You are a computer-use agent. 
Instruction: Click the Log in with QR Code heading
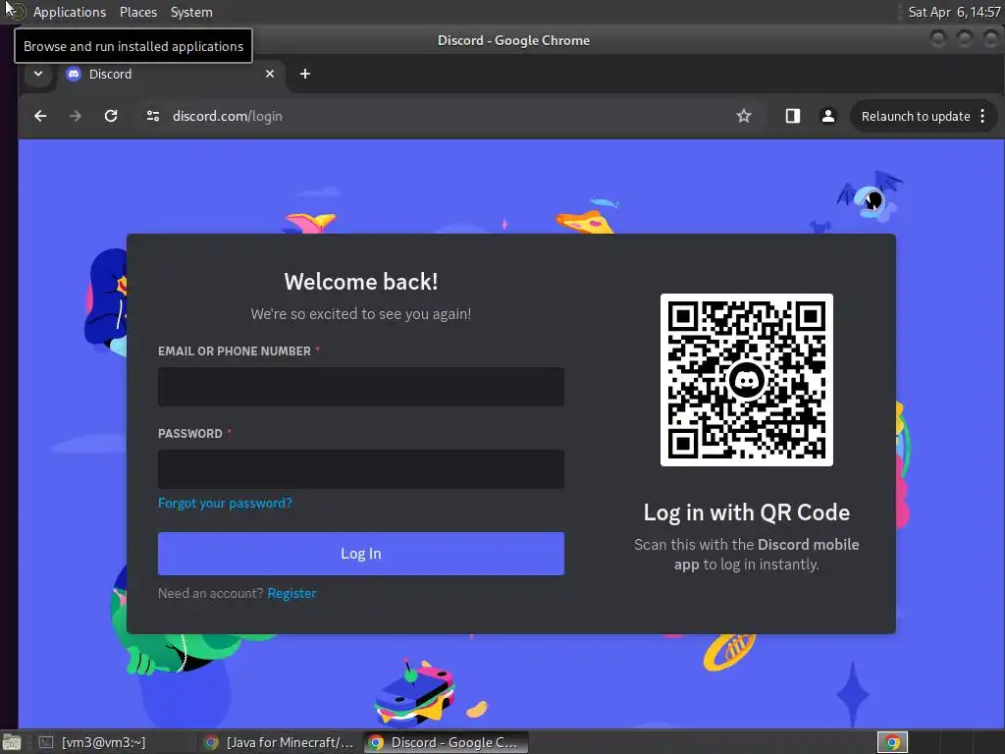point(747,512)
